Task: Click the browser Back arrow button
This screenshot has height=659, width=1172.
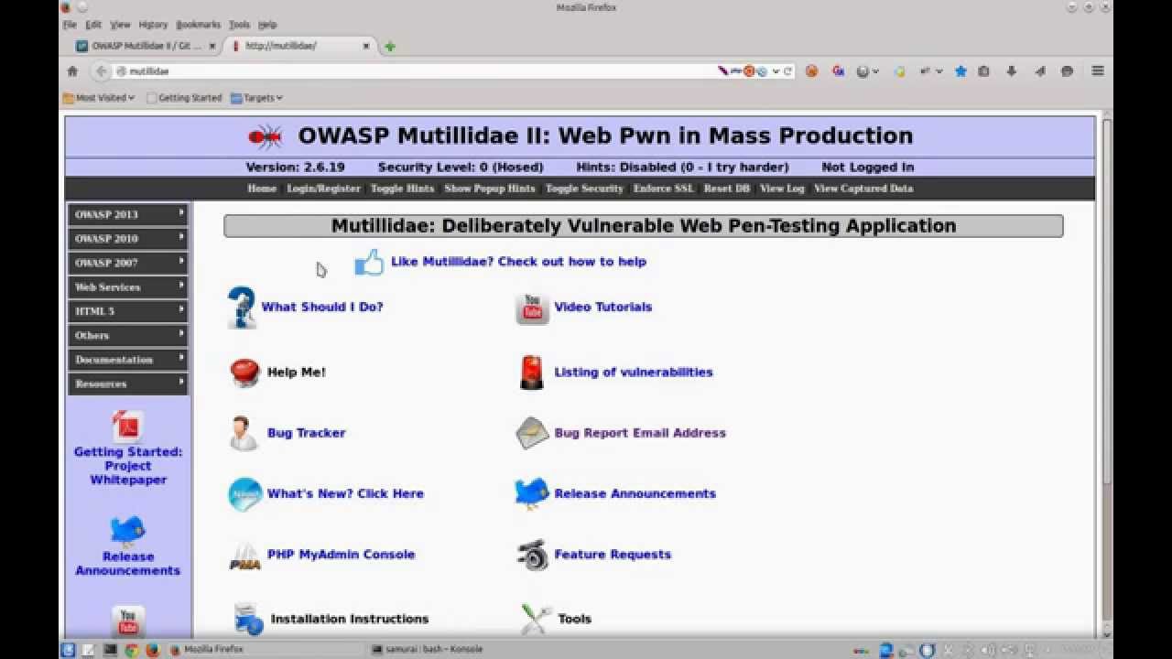Action: pos(101,71)
